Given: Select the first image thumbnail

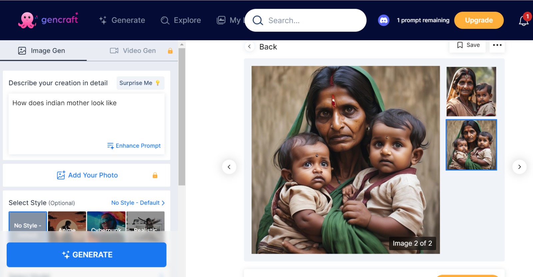Looking at the screenshot, I should (471, 91).
